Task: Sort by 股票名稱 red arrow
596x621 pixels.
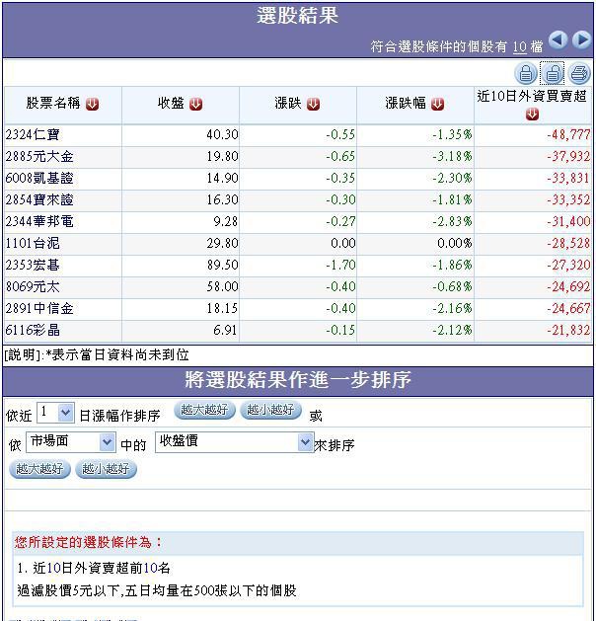Action: pyautogui.click(x=92, y=105)
